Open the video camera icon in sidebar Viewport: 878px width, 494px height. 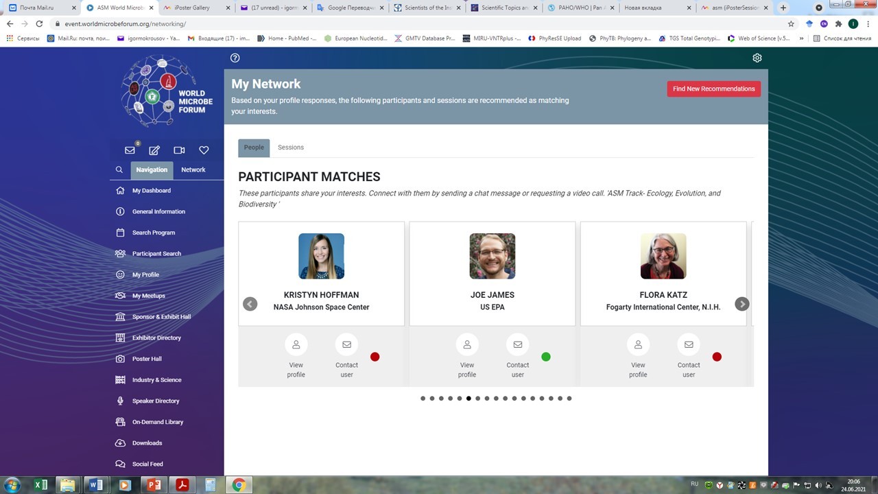pyautogui.click(x=179, y=150)
